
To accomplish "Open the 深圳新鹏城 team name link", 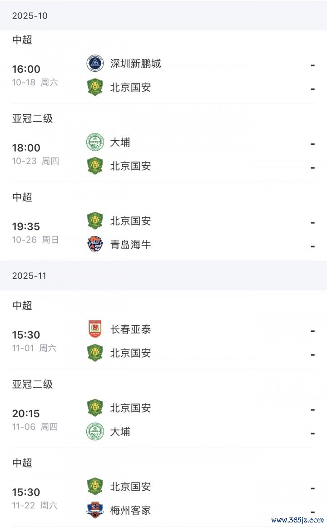I will (x=135, y=64).
